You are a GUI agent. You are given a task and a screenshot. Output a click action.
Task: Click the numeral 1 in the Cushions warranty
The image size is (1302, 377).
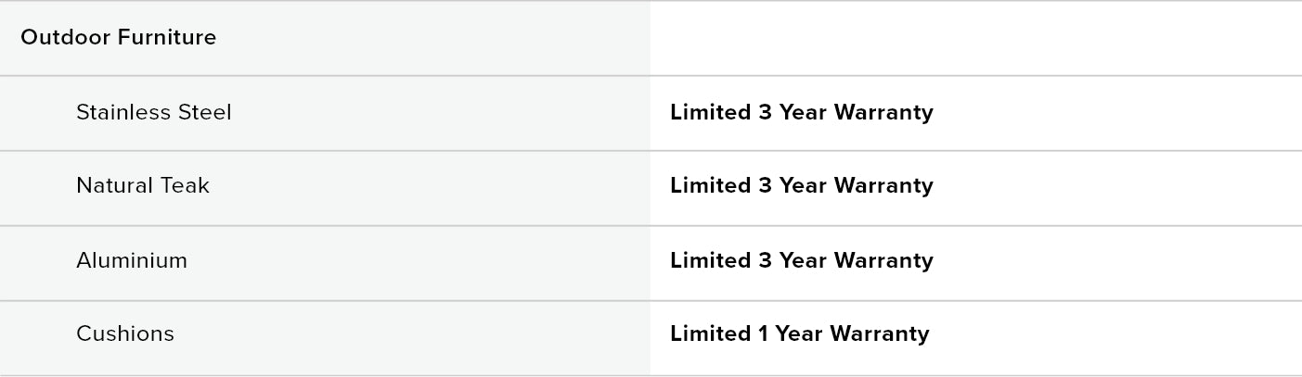pyautogui.click(x=764, y=334)
